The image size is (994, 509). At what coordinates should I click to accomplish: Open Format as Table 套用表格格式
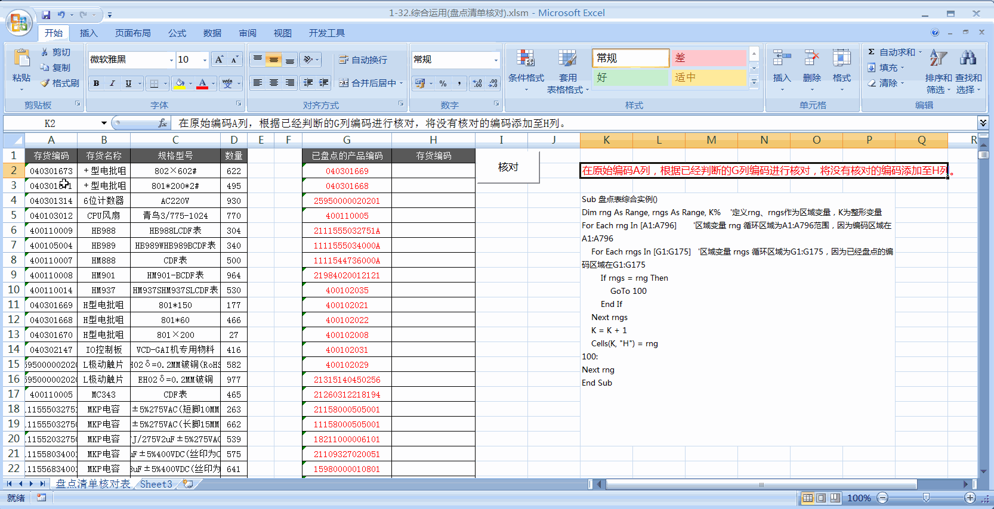tap(567, 70)
